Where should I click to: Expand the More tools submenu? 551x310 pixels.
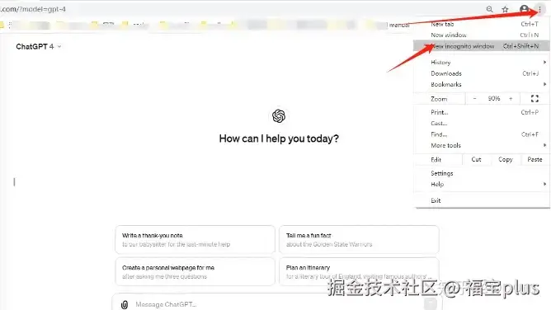click(x=481, y=145)
